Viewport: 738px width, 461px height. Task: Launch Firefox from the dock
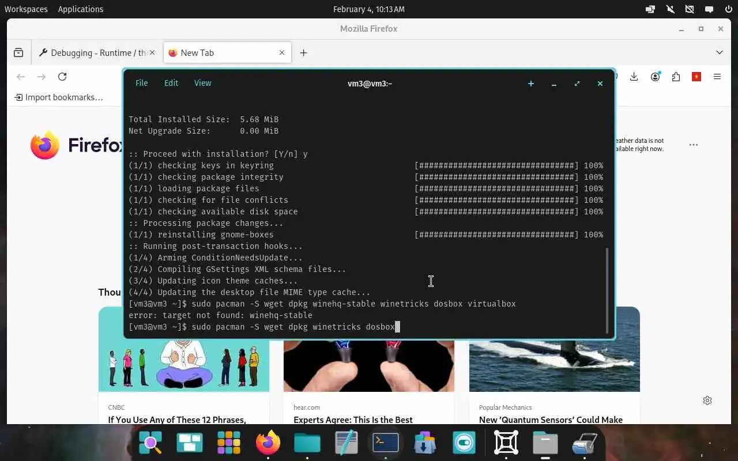(x=268, y=443)
